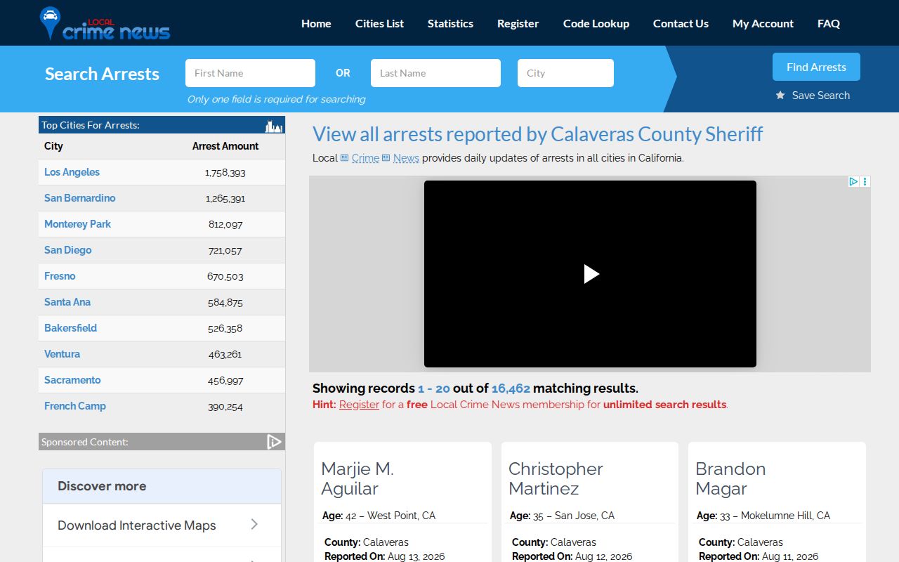Click the Los Angeles arrest amount 1,758,393
The width and height of the screenshot is (899, 562).
tap(225, 172)
